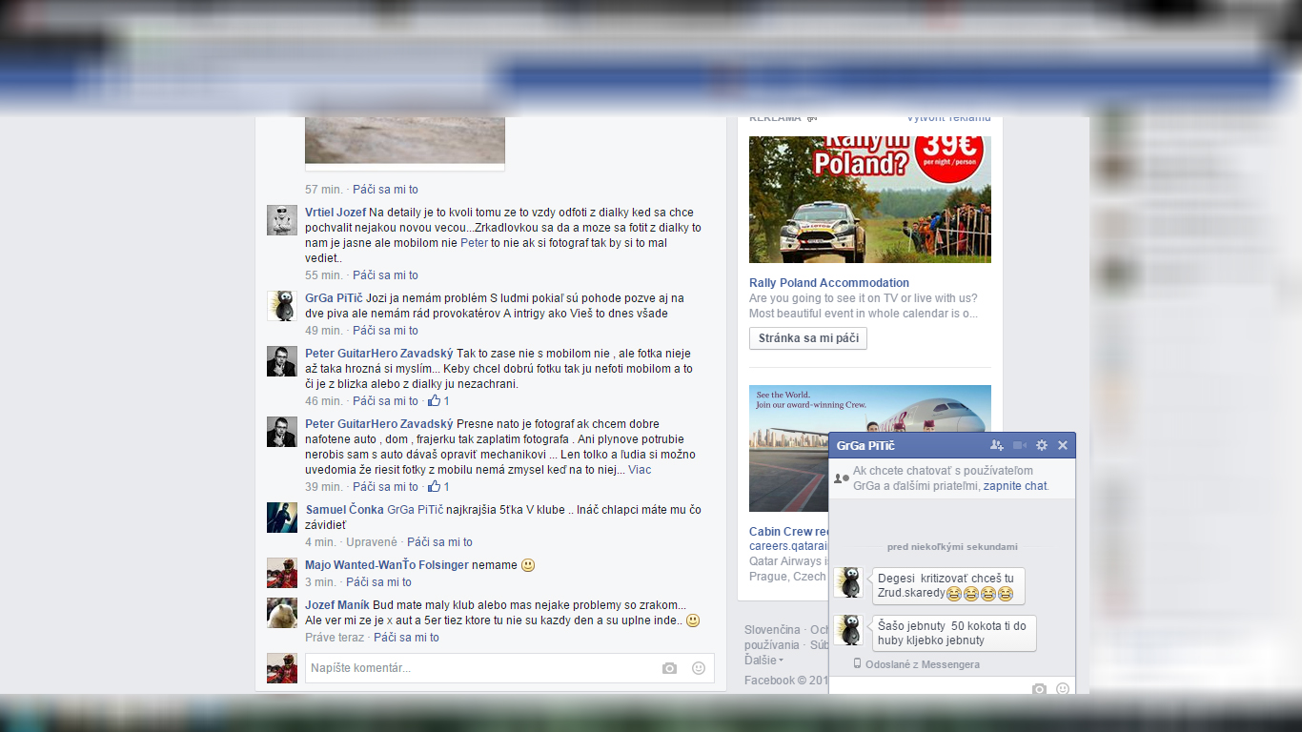Viewport: 1302px width, 732px height.
Task: Click 'Stránka sa mi páči' button
Action: (x=807, y=338)
